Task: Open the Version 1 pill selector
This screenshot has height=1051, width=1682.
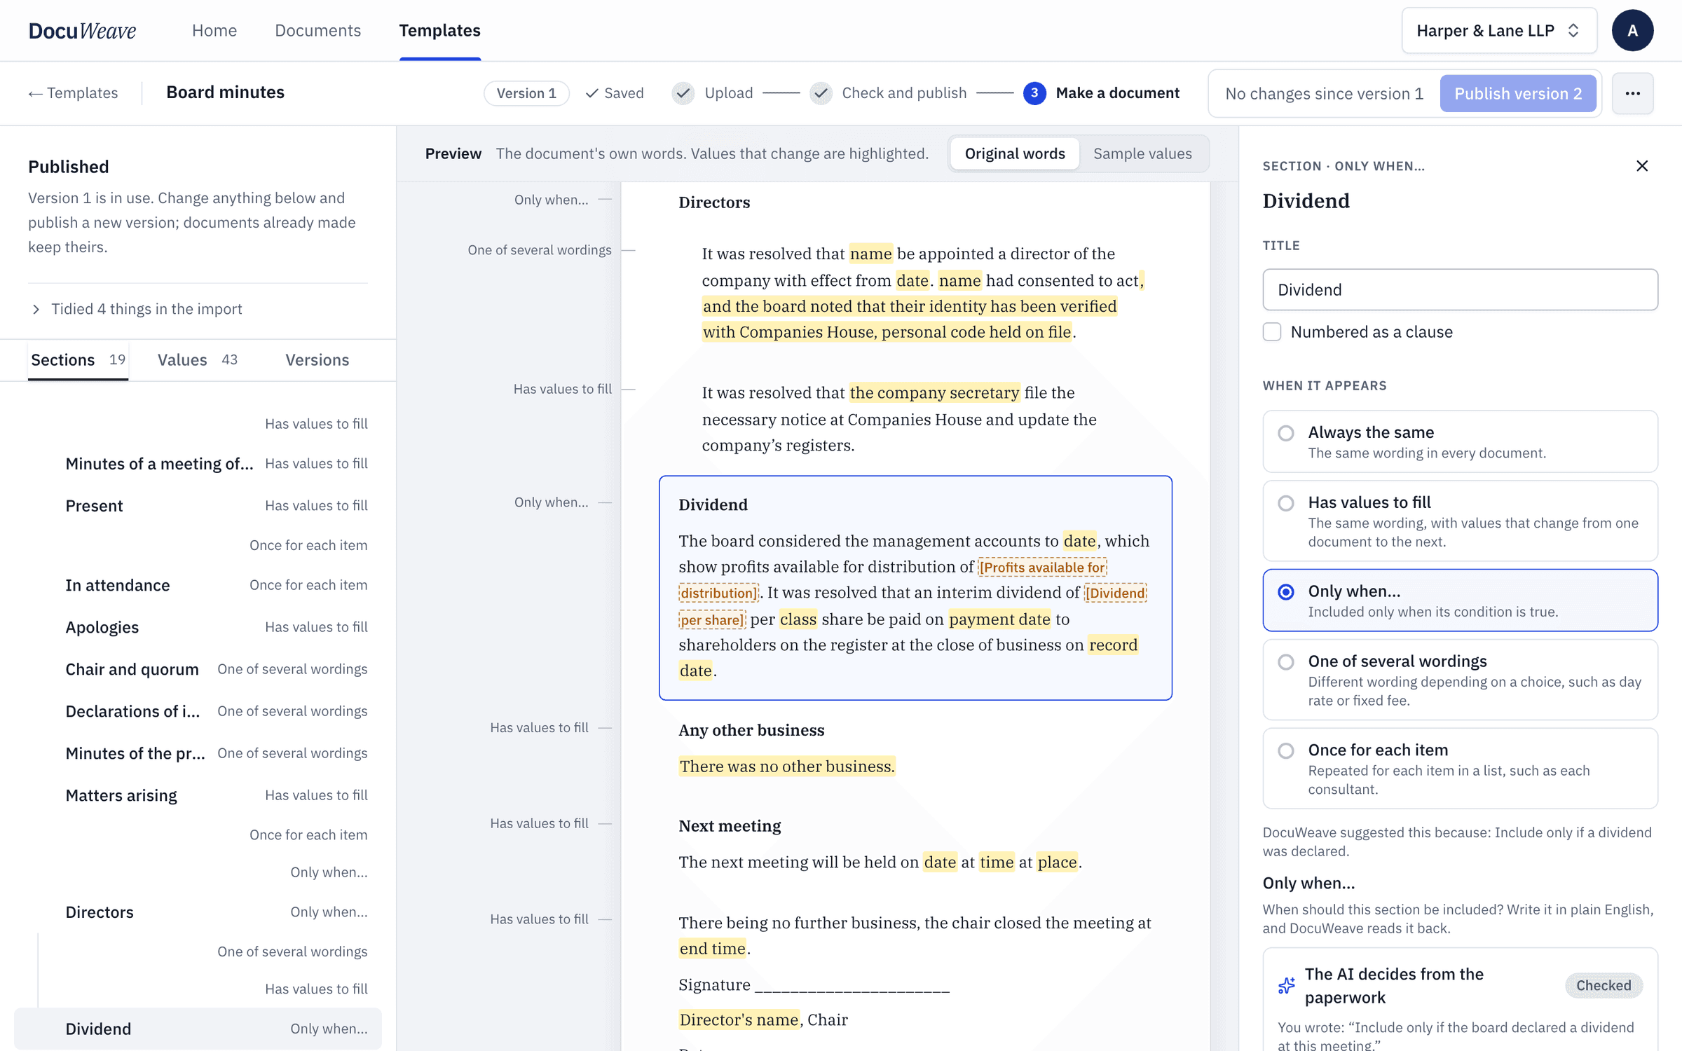Action: 526,93
